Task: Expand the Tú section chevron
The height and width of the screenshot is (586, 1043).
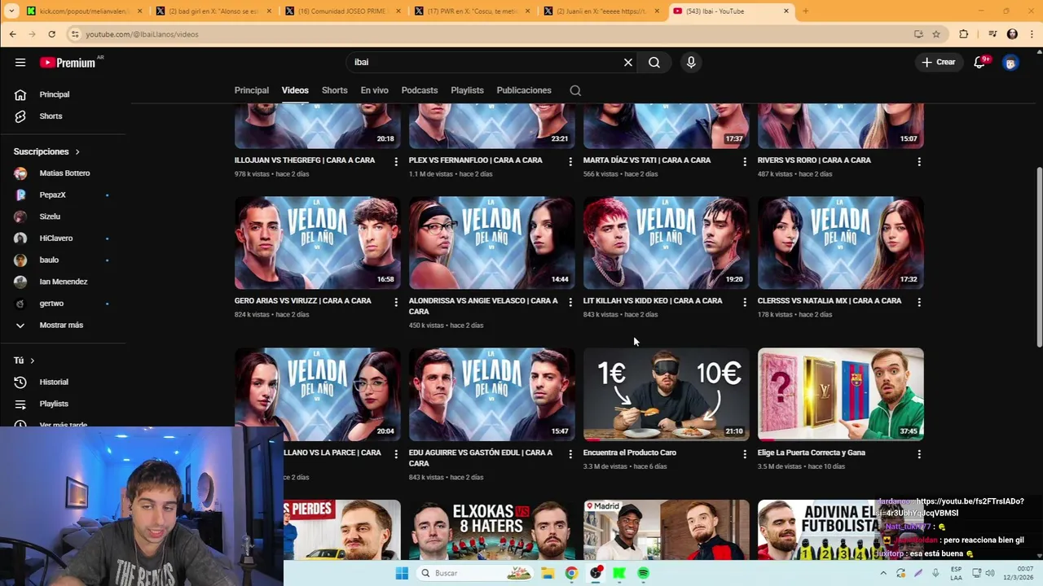Action: point(33,361)
